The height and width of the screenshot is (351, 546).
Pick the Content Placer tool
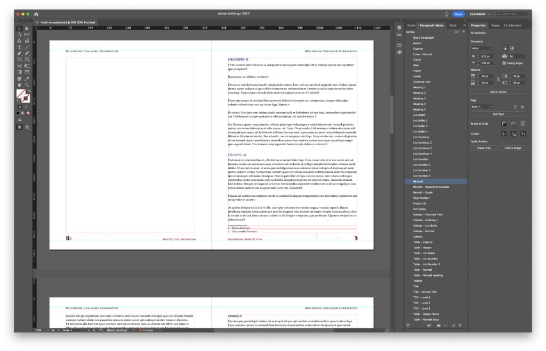point(27,40)
